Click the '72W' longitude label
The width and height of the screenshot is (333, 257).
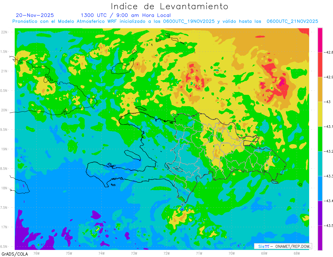click(167, 253)
